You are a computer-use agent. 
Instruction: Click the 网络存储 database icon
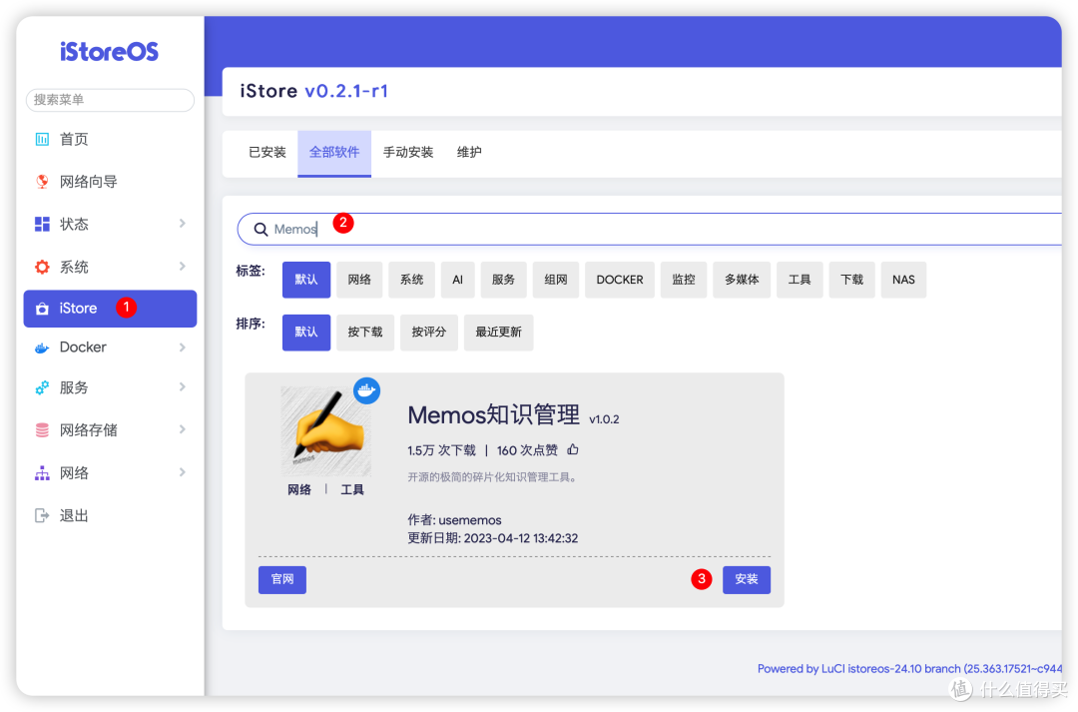click(42, 430)
